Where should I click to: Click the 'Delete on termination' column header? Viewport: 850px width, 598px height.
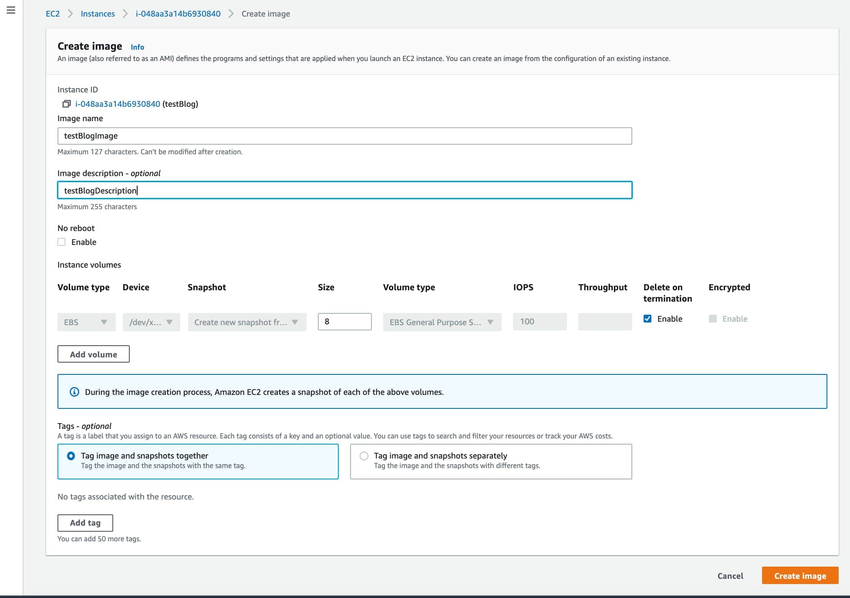[668, 293]
